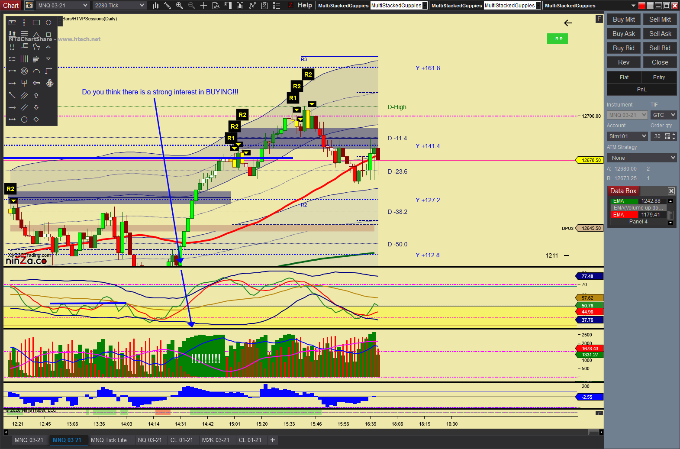
Task: Select the anchor tool in drawing palette
Action: (x=50, y=83)
